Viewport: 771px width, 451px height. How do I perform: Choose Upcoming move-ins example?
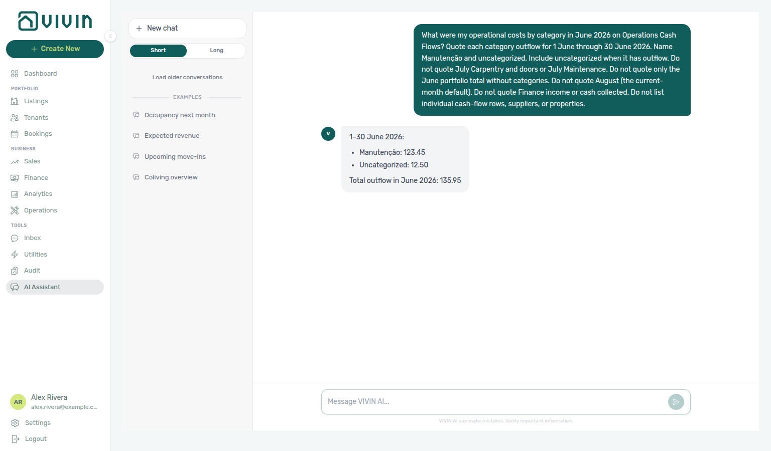187,157
